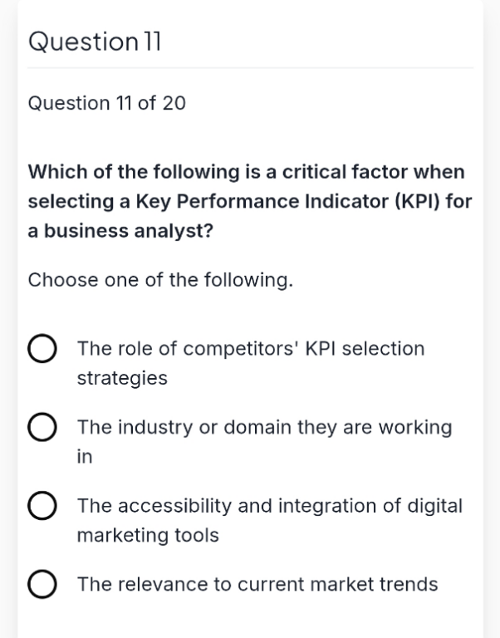
Task: Click "marketing tools" in the third option
Action: (148, 535)
